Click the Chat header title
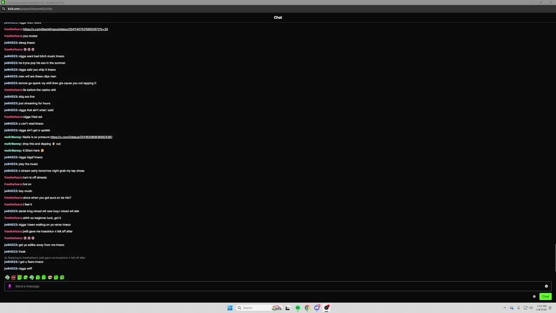556x313 pixels. click(x=278, y=17)
